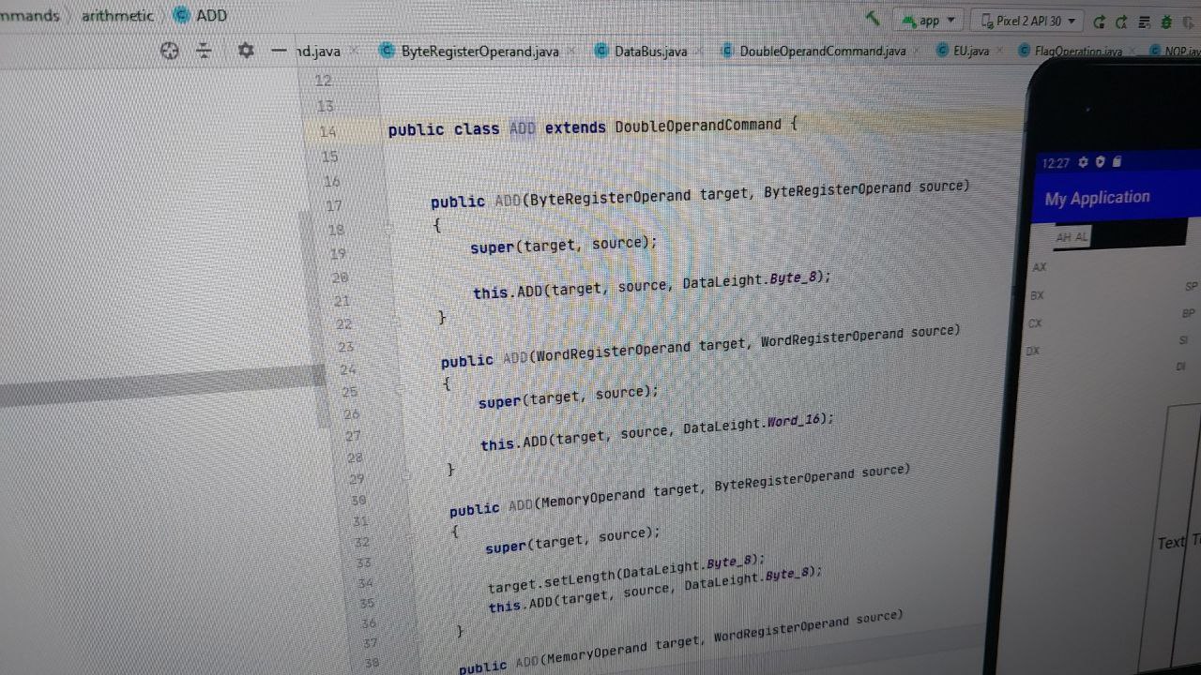Viewport: 1201px width, 675px height.
Task: Click the Apply Code Changes icon
Action: (1121, 22)
